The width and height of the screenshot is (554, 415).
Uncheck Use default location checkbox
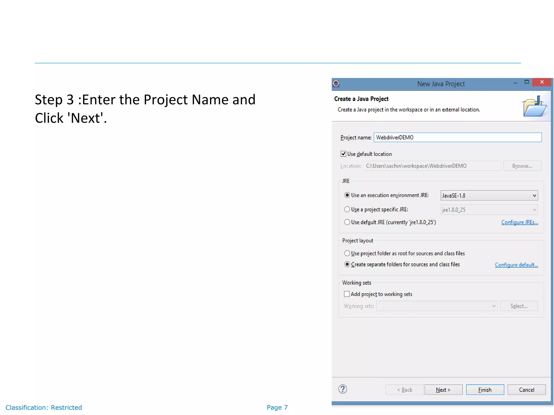click(343, 154)
